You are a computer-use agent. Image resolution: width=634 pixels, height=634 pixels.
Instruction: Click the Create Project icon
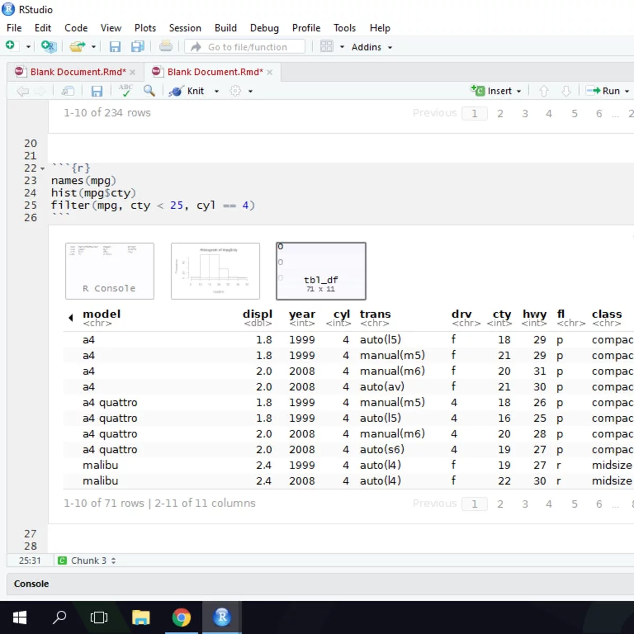click(48, 46)
